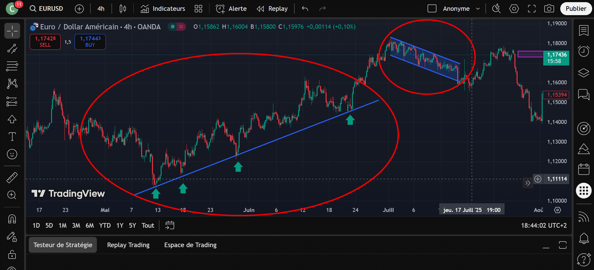
Task: Take a chart snapshot with camera icon
Action: pos(549,9)
